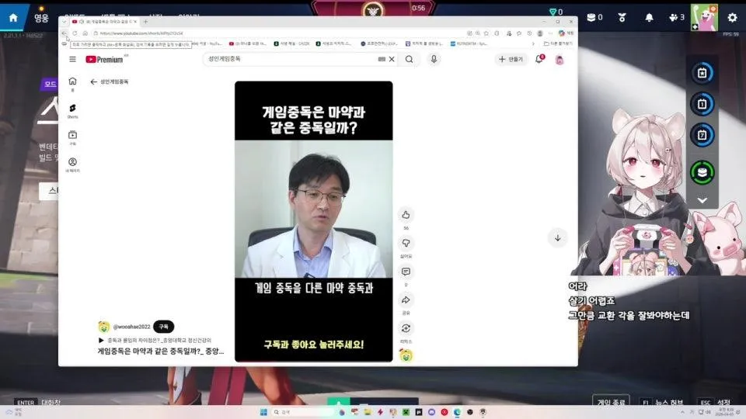Image resolution: width=746 pixels, height=419 pixels.
Task: Open the Windows Start menu
Action: click(x=263, y=412)
